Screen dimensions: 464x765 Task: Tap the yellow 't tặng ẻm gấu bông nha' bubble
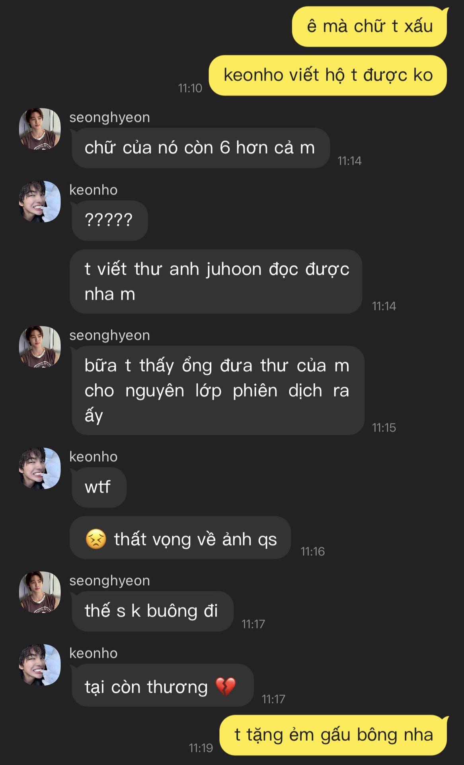click(x=333, y=735)
